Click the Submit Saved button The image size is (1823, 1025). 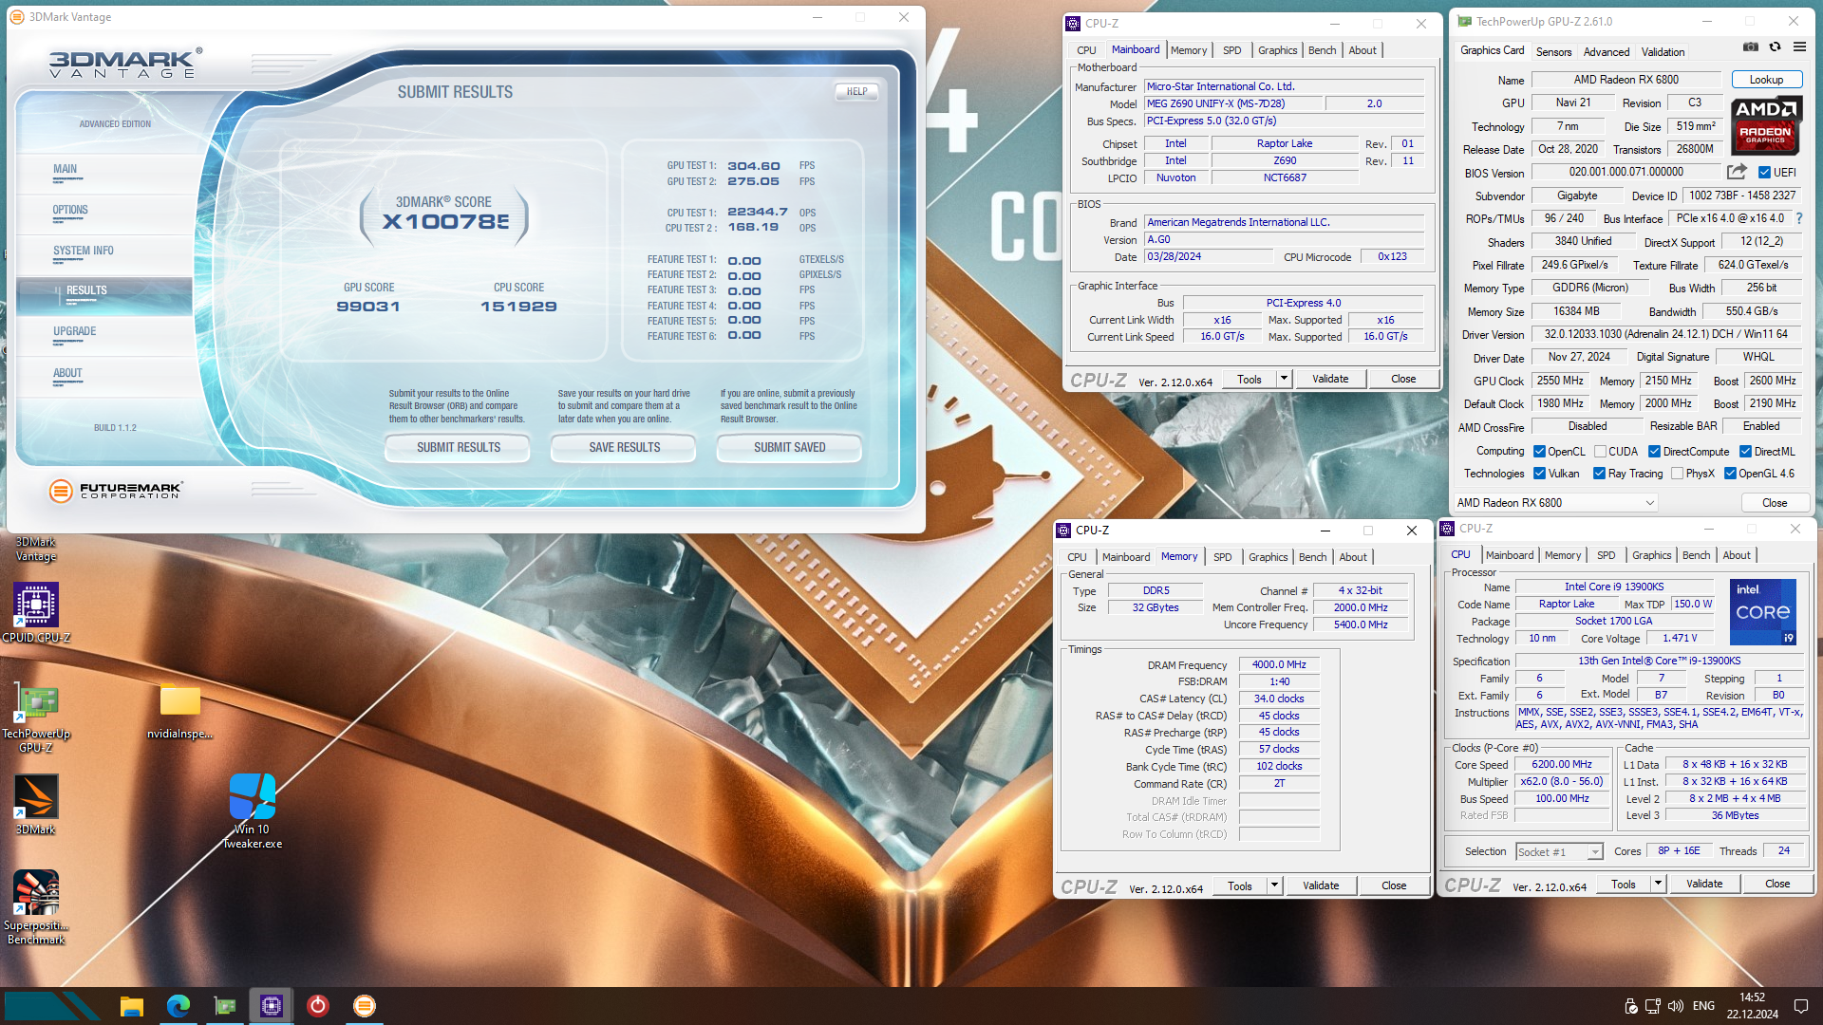tap(789, 447)
